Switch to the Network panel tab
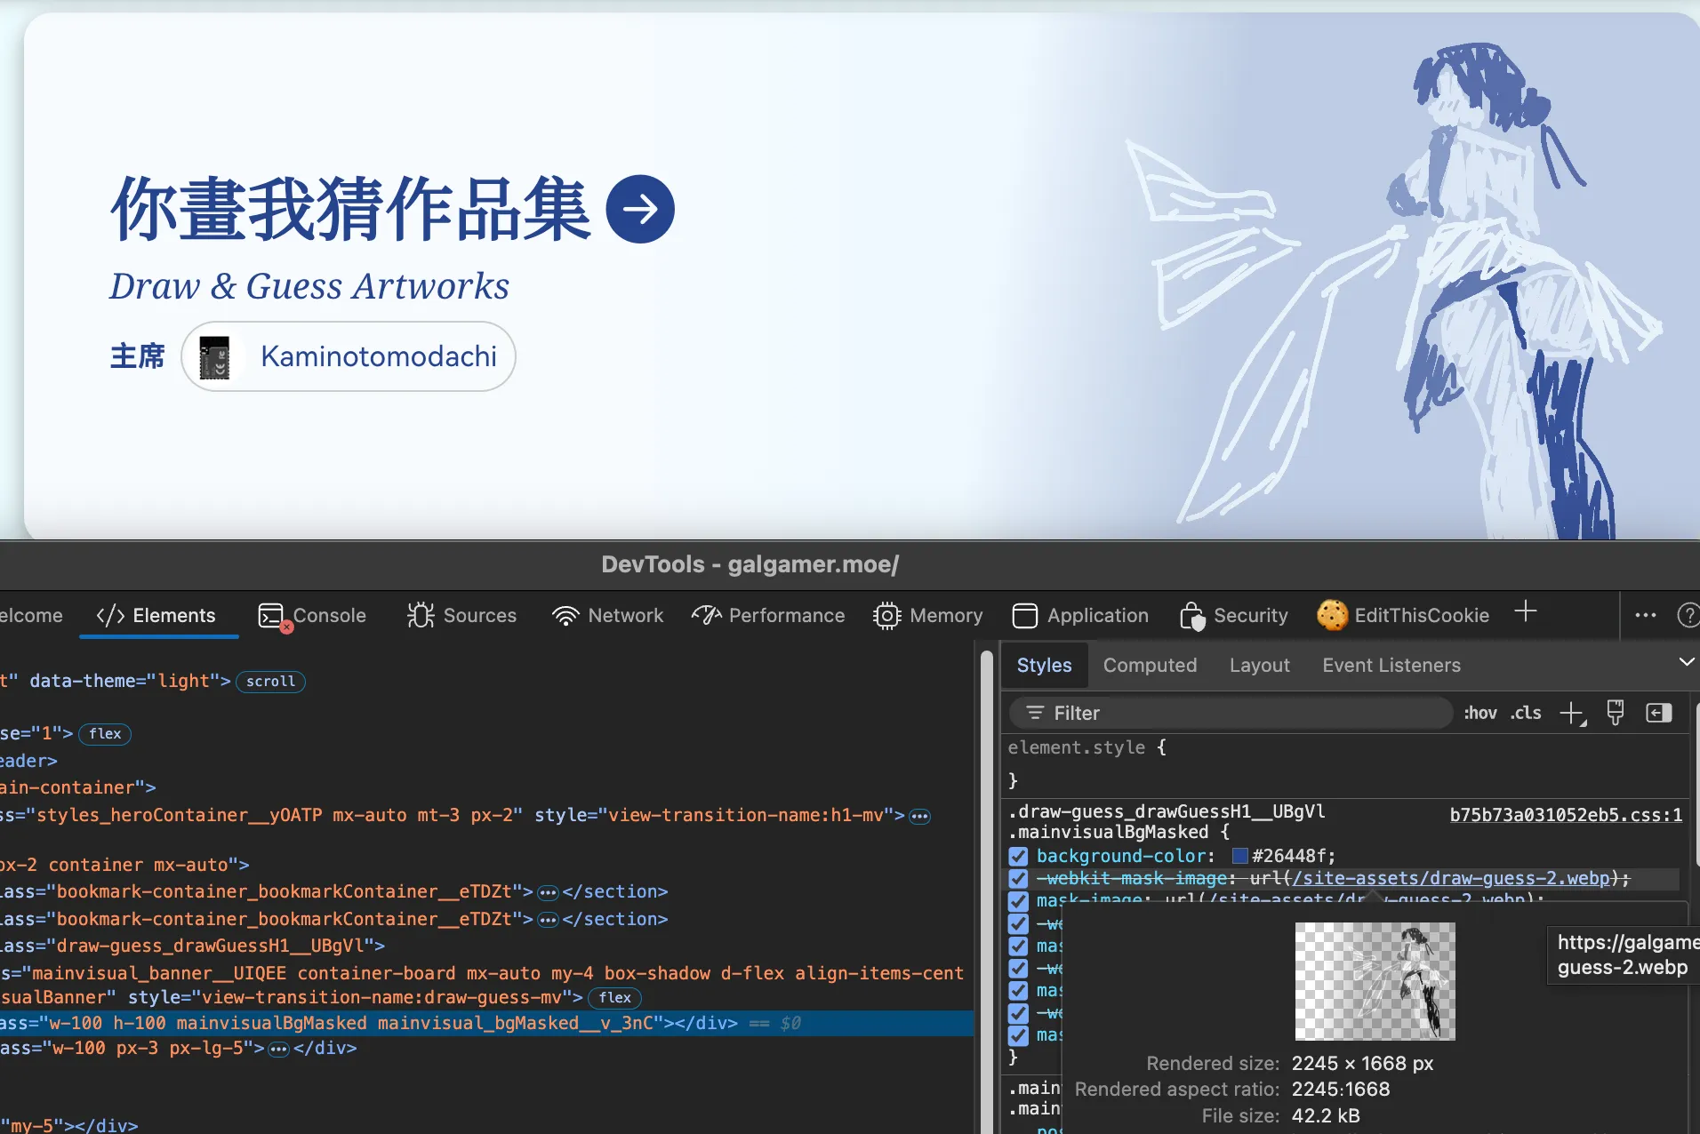The height and width of the screenshot is (1134, 1700). [x=608, y=615]
